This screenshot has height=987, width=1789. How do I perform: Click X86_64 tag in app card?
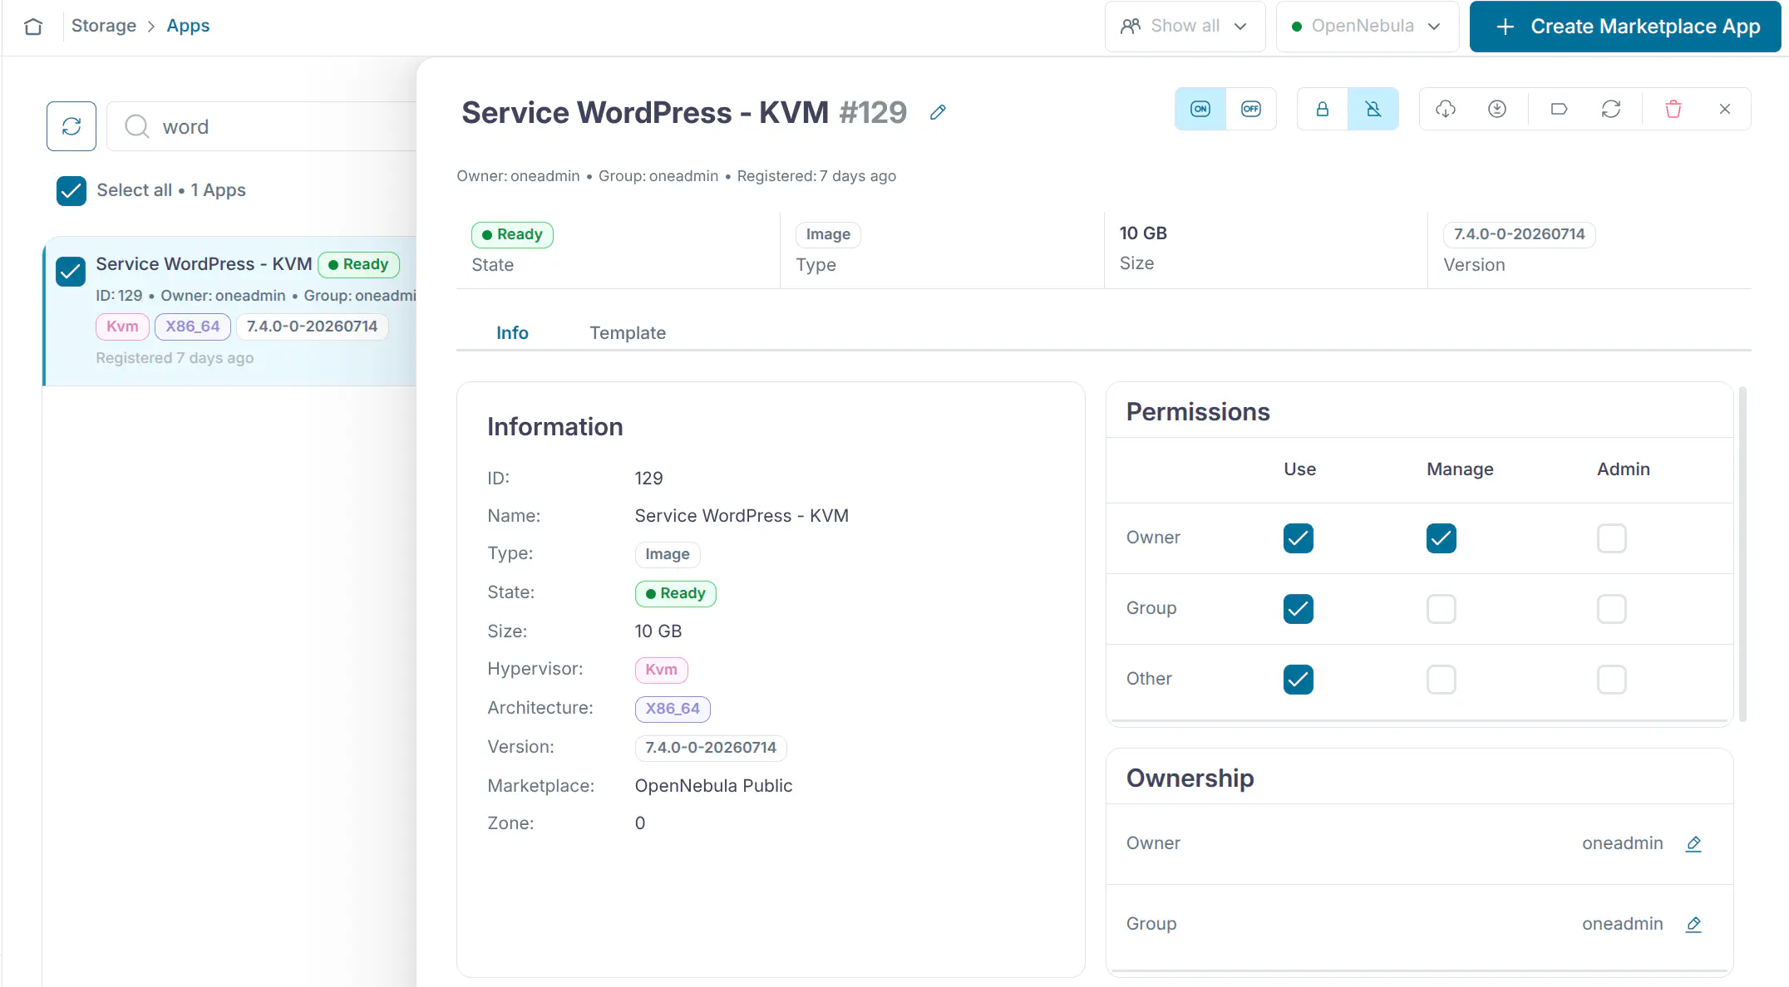(x=192, y=327)
